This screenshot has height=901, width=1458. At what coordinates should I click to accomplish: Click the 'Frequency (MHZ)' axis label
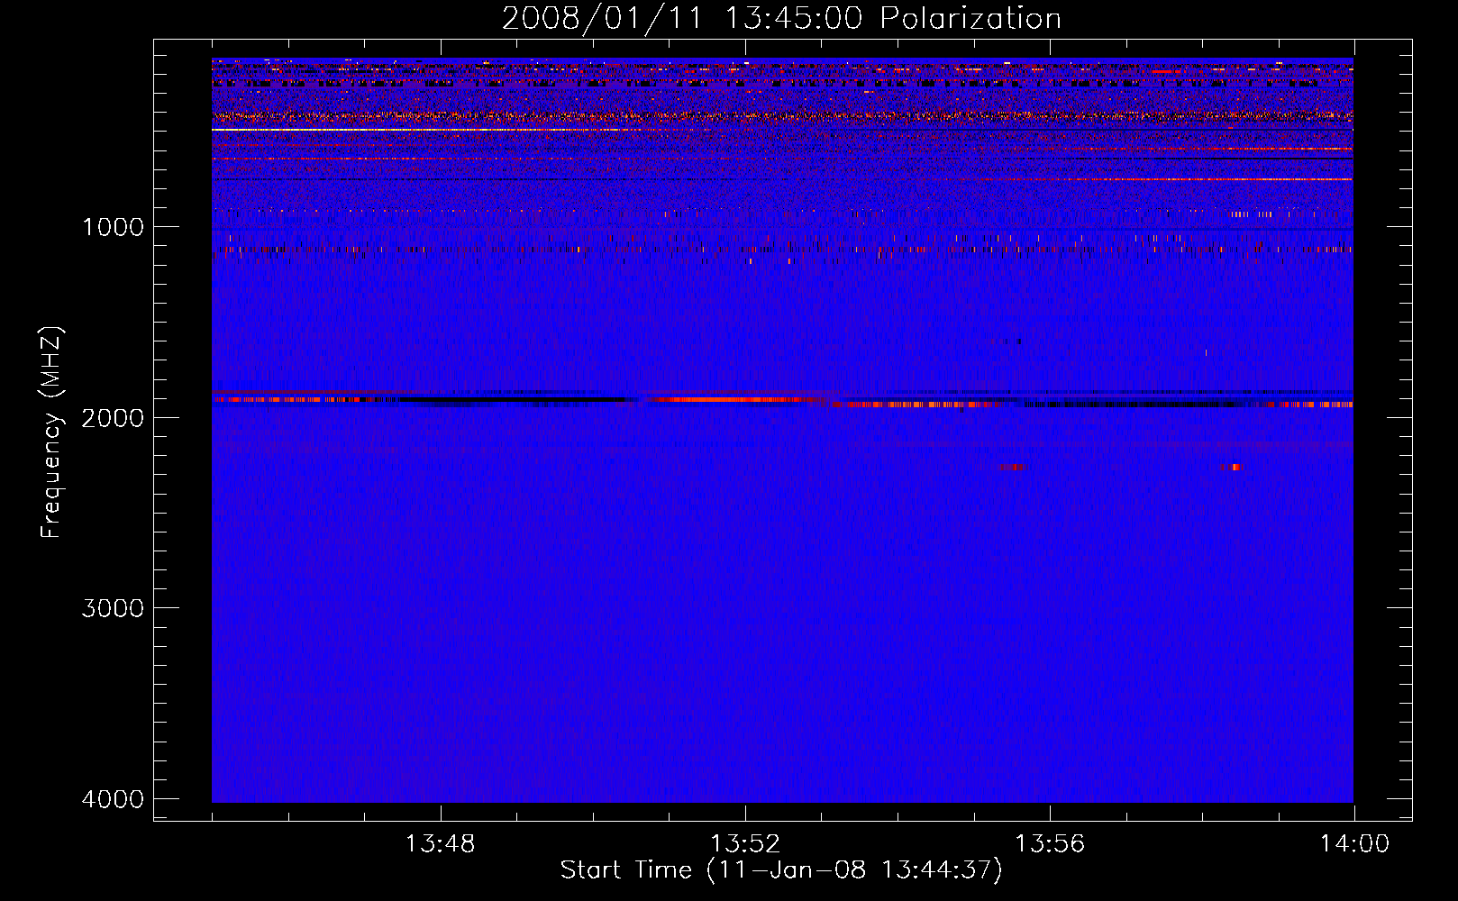coord(52,432)
